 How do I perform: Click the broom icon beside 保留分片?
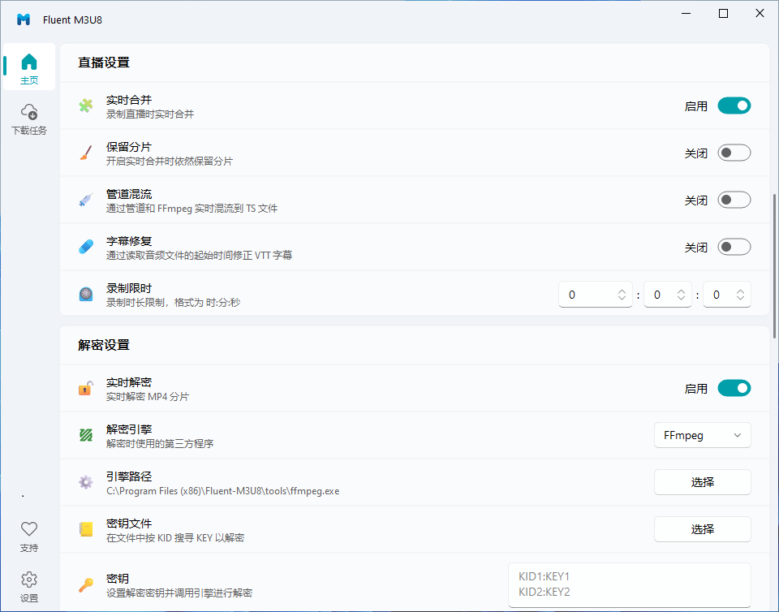[86, 153]
